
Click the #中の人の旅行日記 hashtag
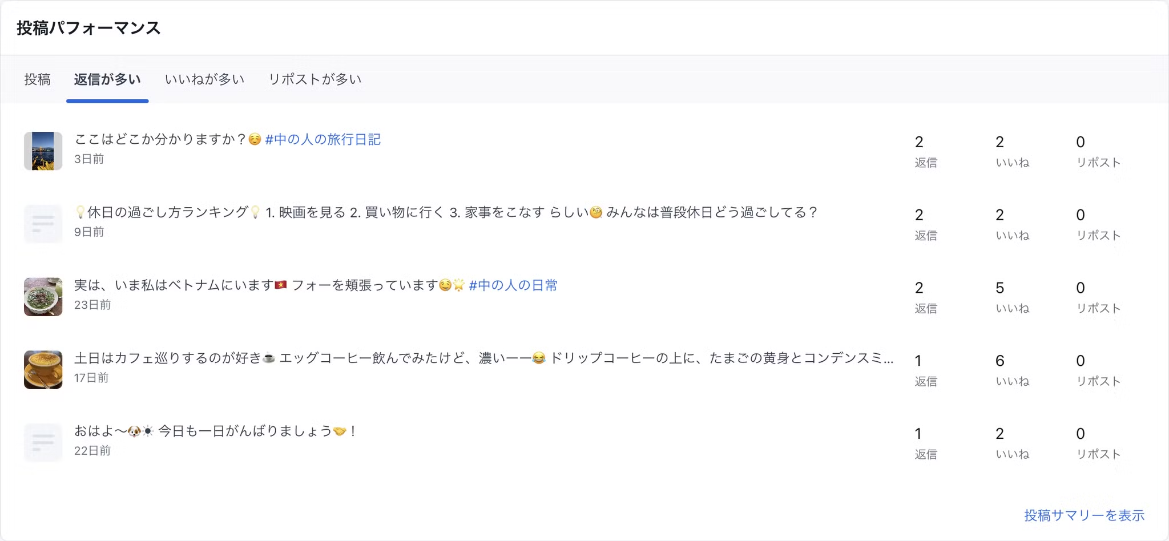point(323,139)
